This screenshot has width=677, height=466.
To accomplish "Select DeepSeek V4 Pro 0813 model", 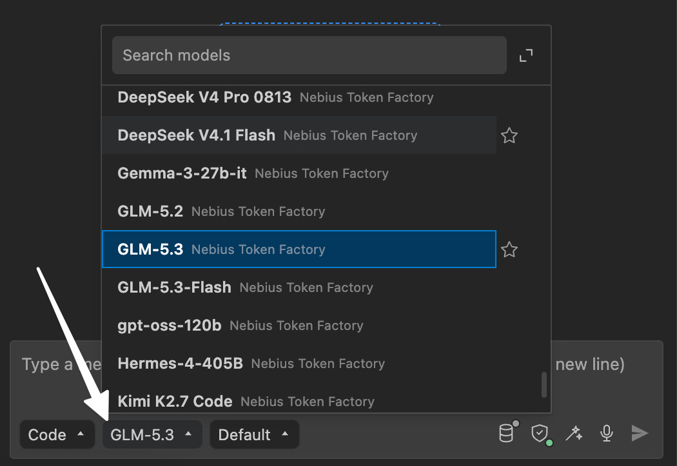I will coord(299,97).
